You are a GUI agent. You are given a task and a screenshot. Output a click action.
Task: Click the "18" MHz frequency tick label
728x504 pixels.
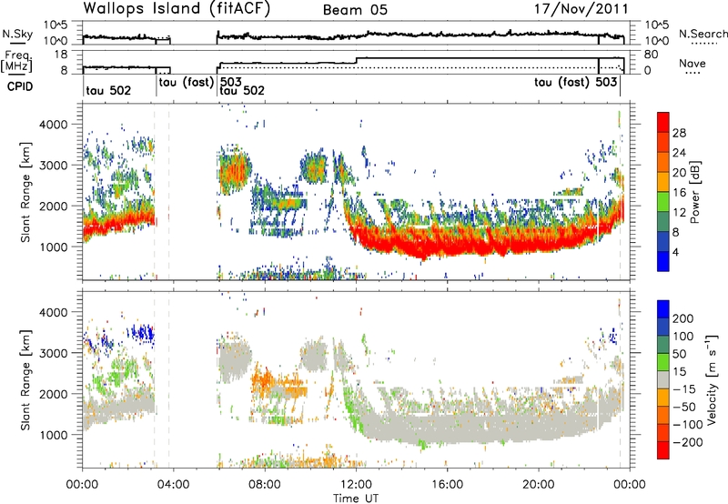click(x=60, y=55)
